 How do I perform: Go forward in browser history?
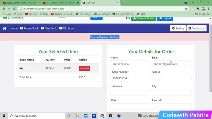(x=9, y=9)
